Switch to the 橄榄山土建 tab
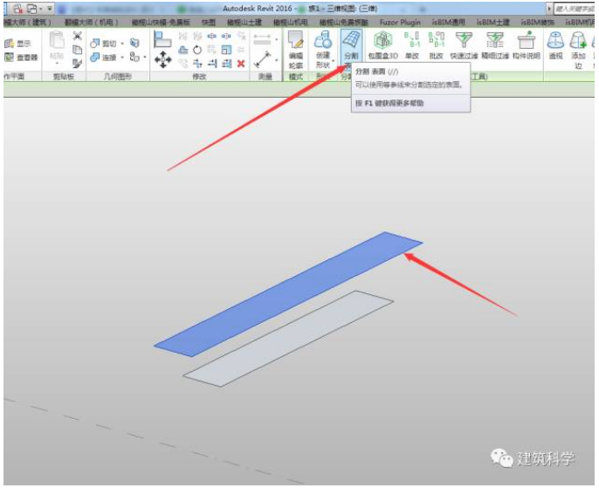 pyautogui.click(x=244, y=23)
